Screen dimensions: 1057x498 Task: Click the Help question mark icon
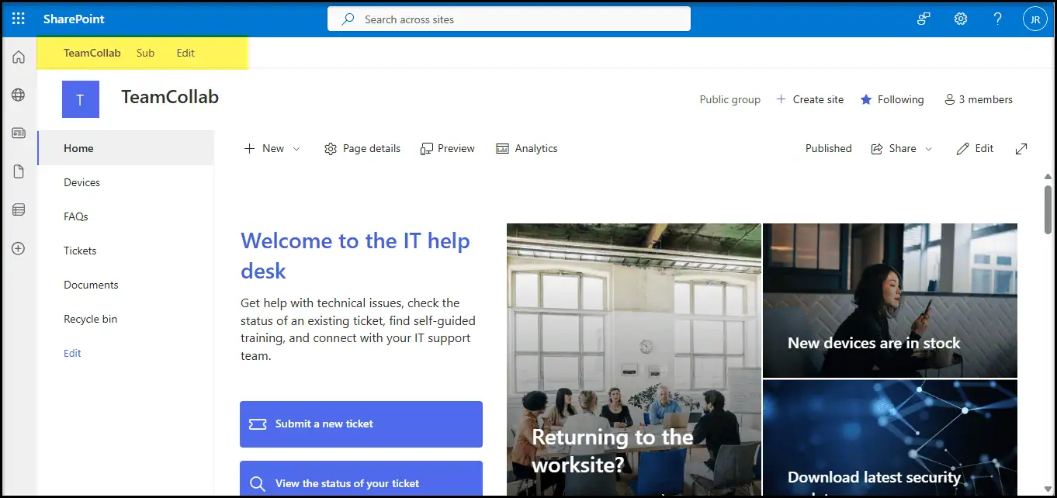click(x=998, y=19)
